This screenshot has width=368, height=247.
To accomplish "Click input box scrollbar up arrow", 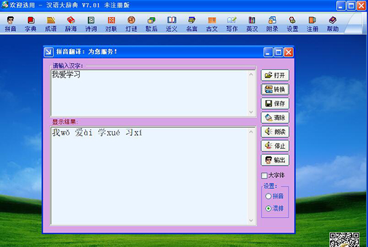I will (x=251, y=75).
